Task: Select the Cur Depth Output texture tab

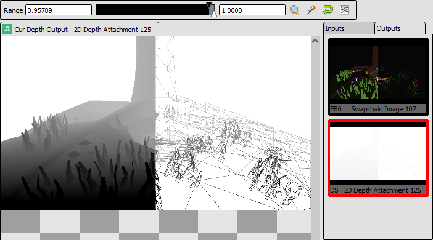Action: click(80, 29)
